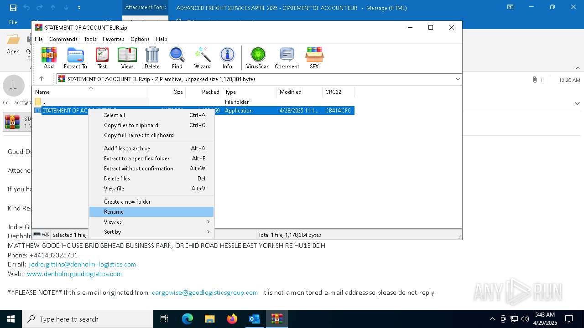Sort by Size column header
The image size is (584, 328).
pos(167,92)
